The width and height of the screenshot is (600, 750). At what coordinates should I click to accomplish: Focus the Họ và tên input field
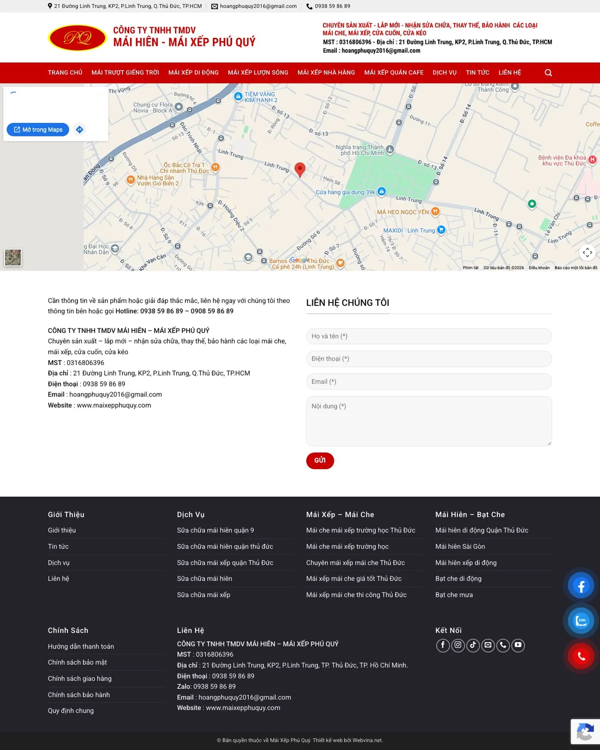click(429, 336)
